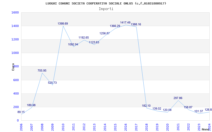Select the 2023 x-axis year label
This screenshot has height=132, width=212.
coord(199,127)
